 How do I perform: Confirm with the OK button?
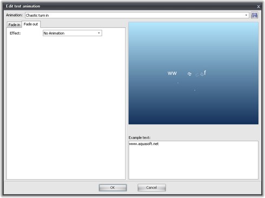(x=112, y=188)
